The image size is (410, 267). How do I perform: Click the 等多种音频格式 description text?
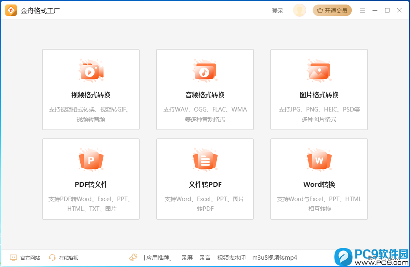205,119
